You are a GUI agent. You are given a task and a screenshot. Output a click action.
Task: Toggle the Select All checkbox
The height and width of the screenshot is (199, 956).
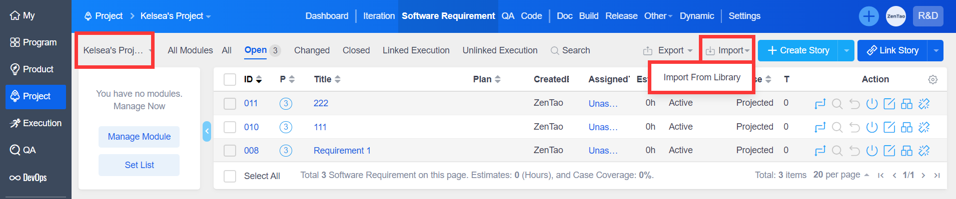(230, 176)
